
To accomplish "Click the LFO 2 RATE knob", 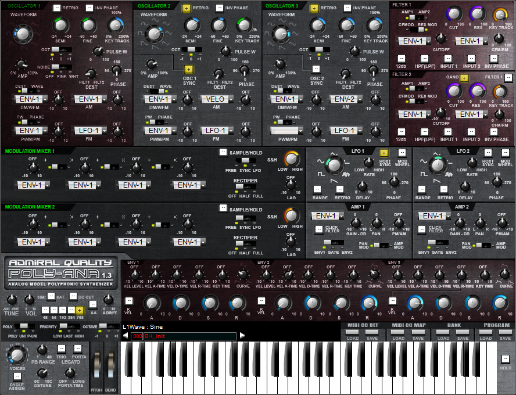I will [472, 163].
